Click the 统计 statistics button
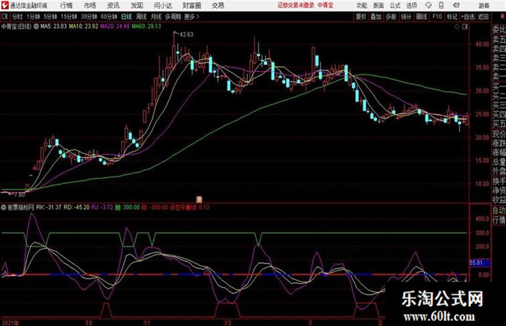This screenshot has height=326, width=506. [406, 17]
